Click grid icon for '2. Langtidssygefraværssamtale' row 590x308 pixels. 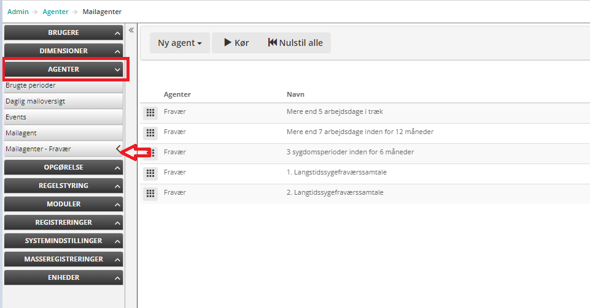tap(150, 193)
